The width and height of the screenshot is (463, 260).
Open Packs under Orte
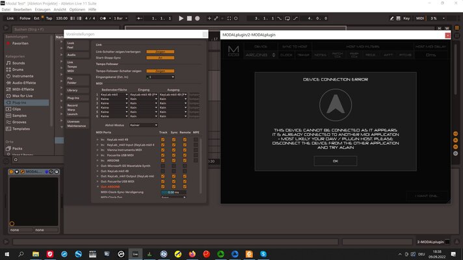[17, 148]
